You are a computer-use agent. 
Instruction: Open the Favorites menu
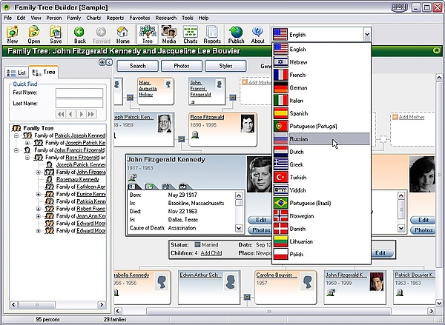click(141, 17)
